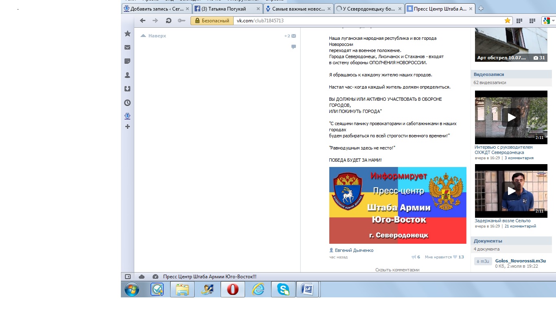
Task: Open the history clock panel in sidebar
Action: (127, 103)
